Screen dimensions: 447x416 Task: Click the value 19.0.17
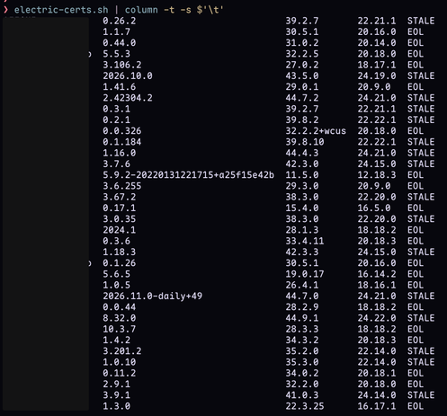(305, 274)
